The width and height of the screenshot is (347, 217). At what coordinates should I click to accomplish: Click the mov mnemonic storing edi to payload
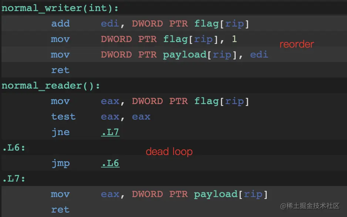[x=60, y=55]
